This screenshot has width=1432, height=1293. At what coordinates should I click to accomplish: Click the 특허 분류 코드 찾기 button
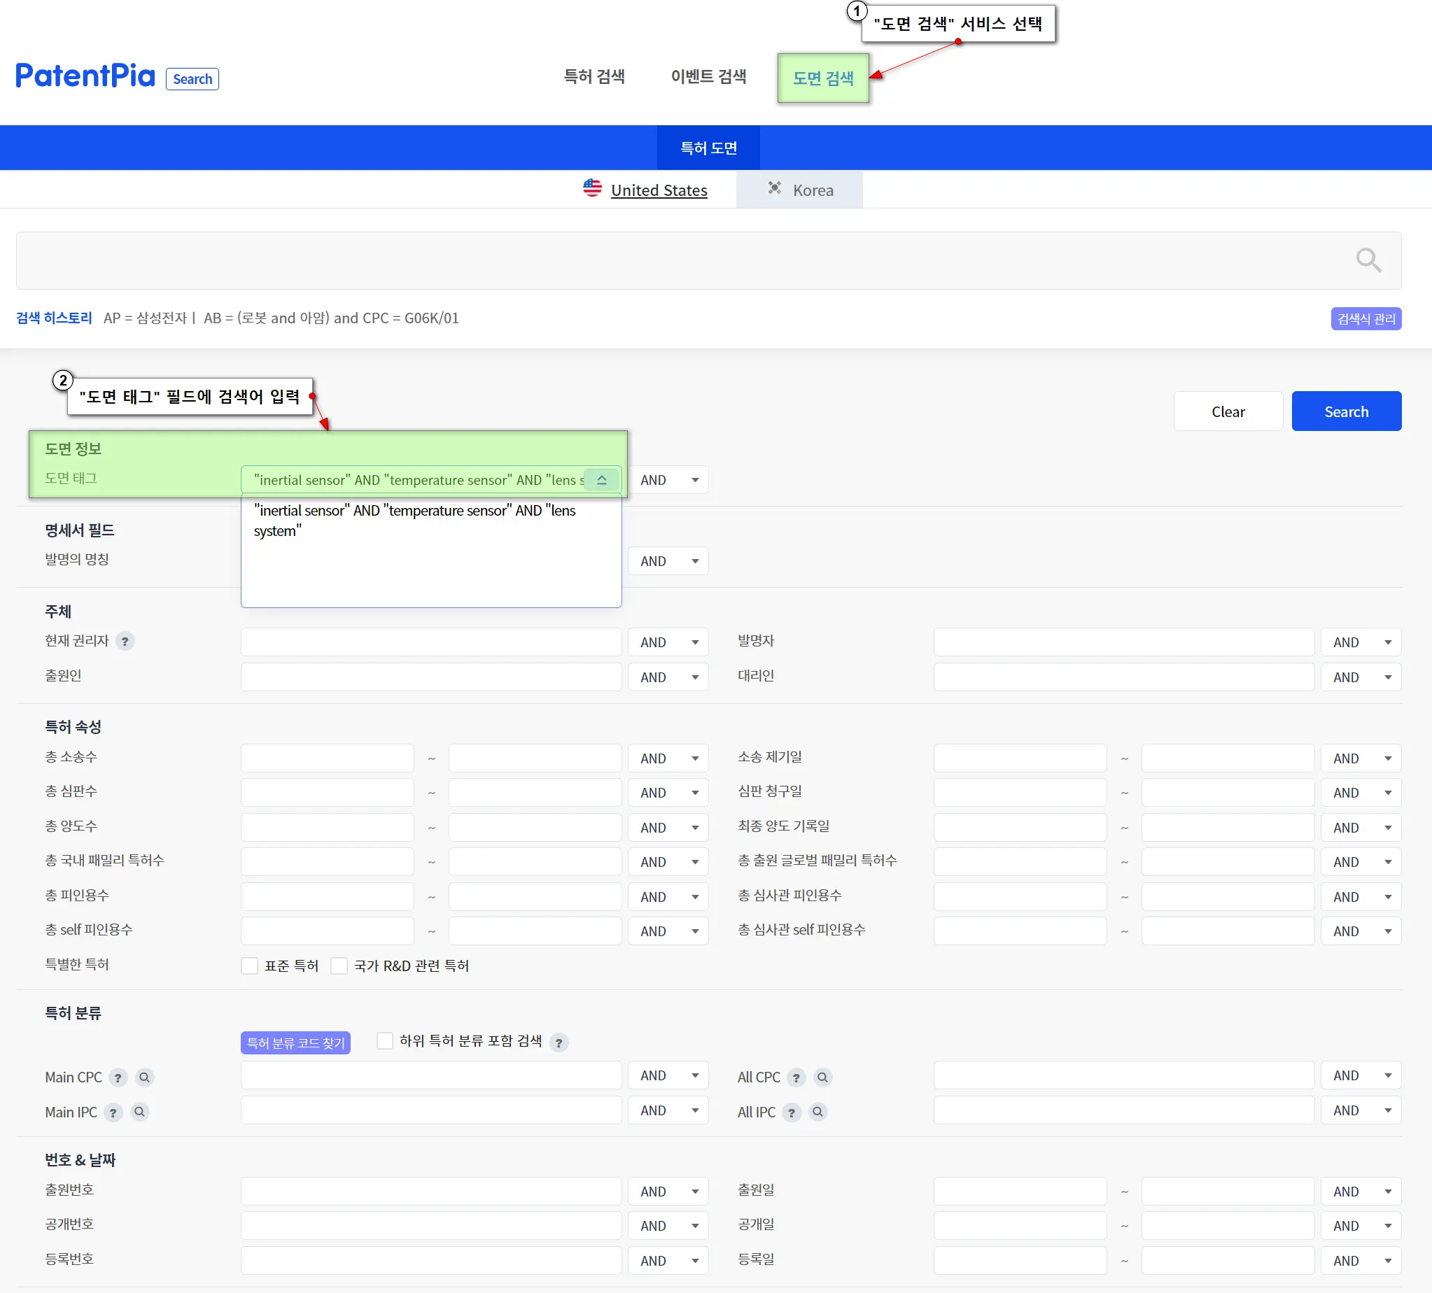pos(295,1043)
